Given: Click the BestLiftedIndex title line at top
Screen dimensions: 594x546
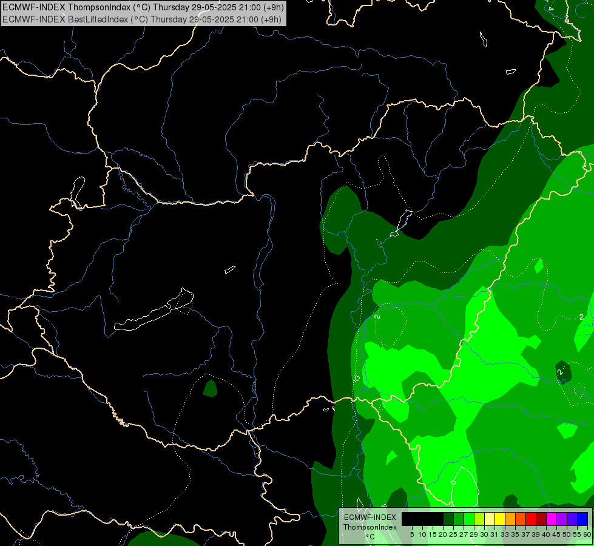Looking at the screenshot, I should [142, 19].
